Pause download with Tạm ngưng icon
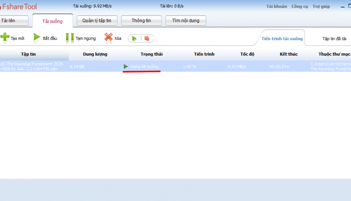 [x=70, y=37]
